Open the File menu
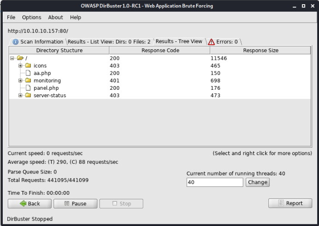 pos(11,17)
